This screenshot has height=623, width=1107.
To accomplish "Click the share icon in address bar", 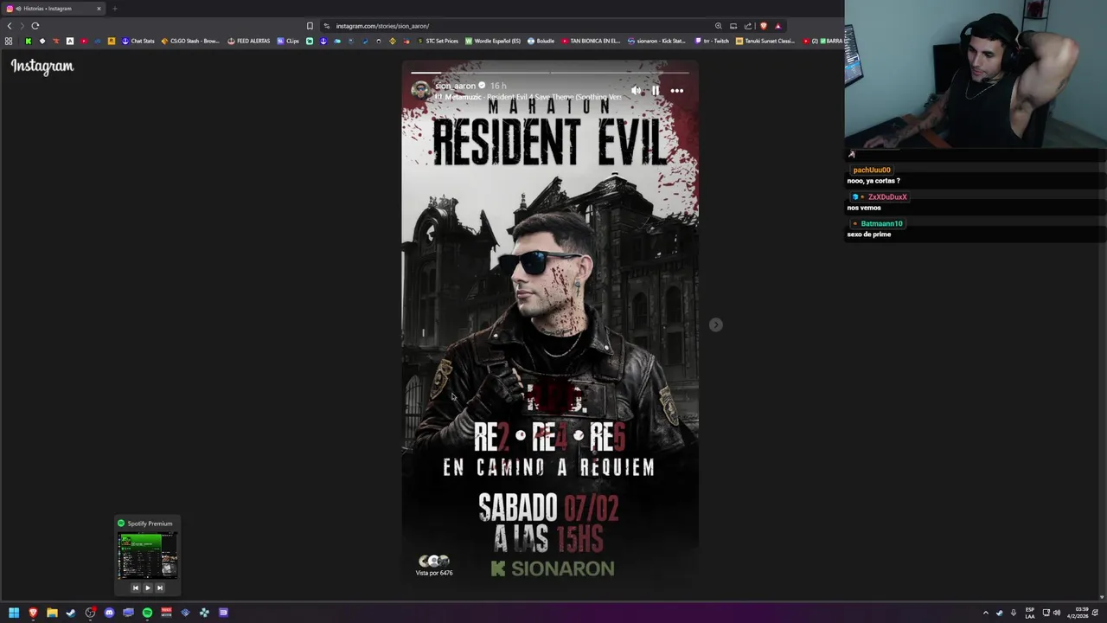I will click(748, 26).
